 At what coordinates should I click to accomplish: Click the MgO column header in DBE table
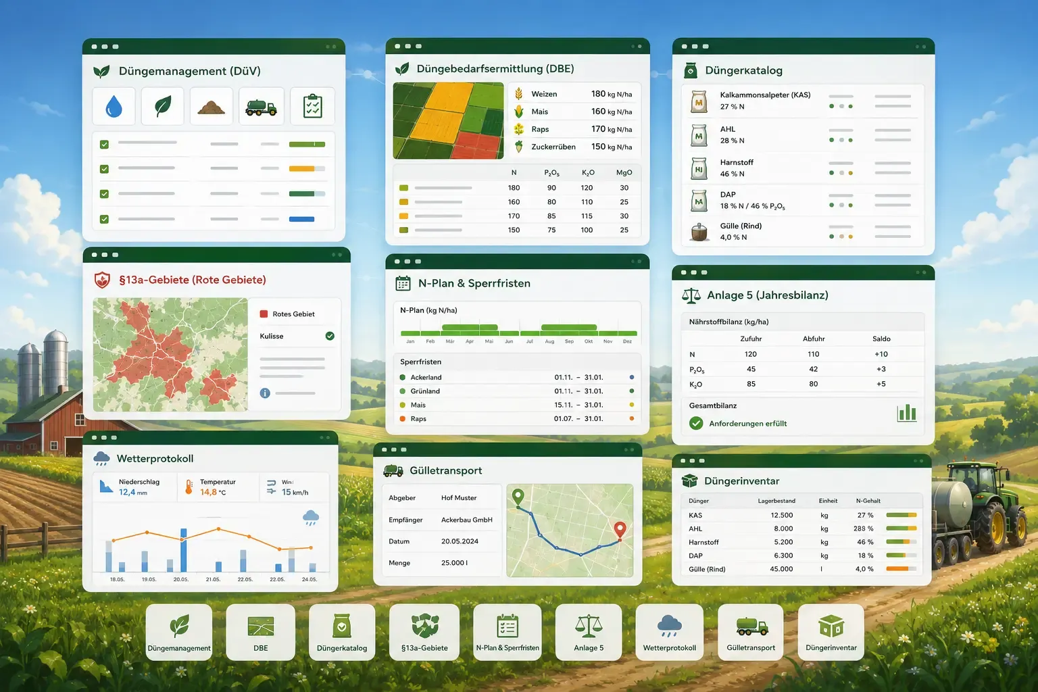(624, 172)
